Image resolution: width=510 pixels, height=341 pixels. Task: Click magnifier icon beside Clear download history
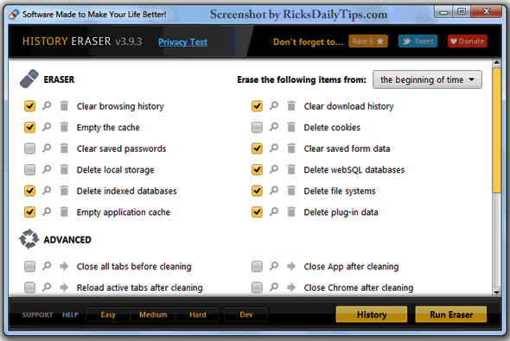tap(274, 105)
